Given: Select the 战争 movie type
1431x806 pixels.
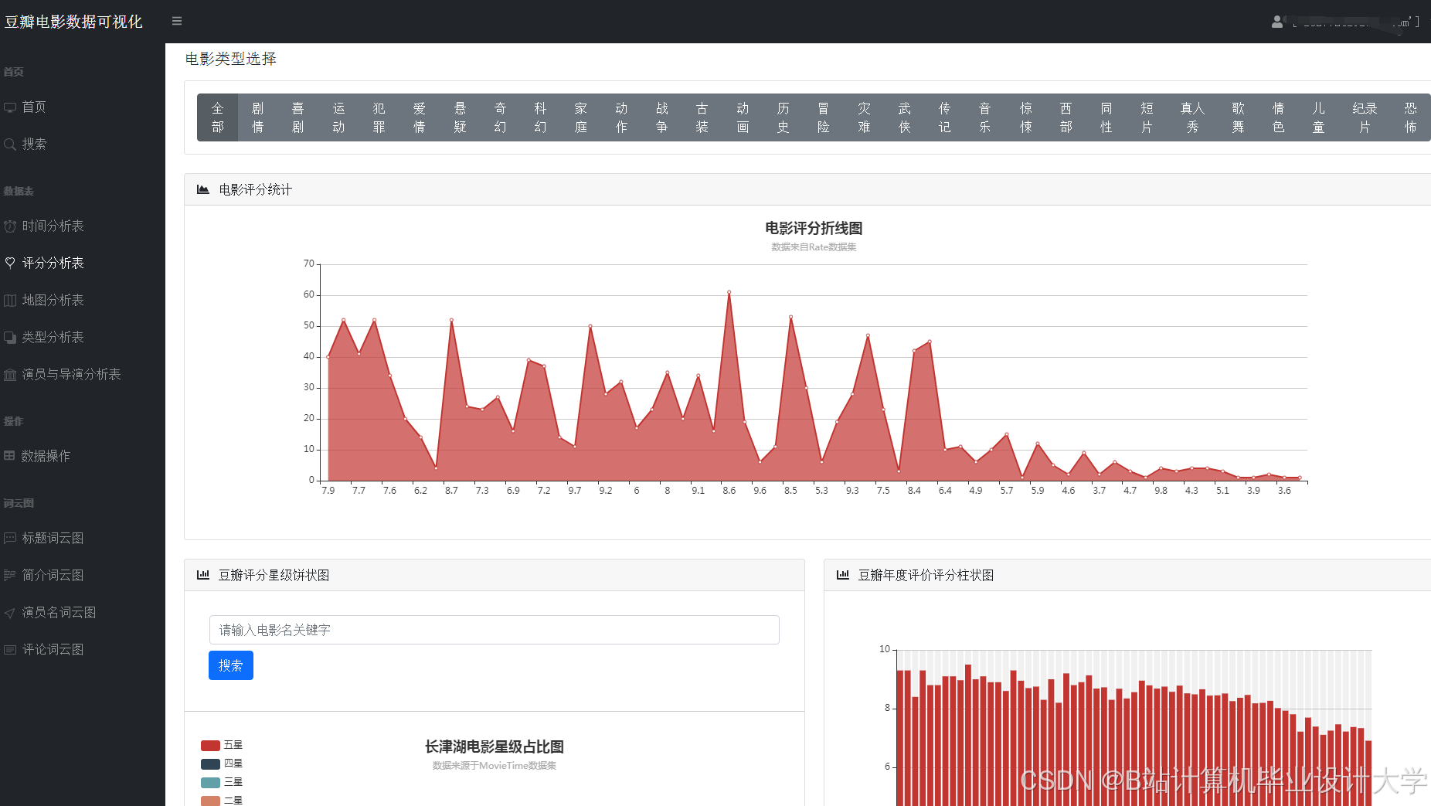Looking at the screenshot, I should (662, 117).
